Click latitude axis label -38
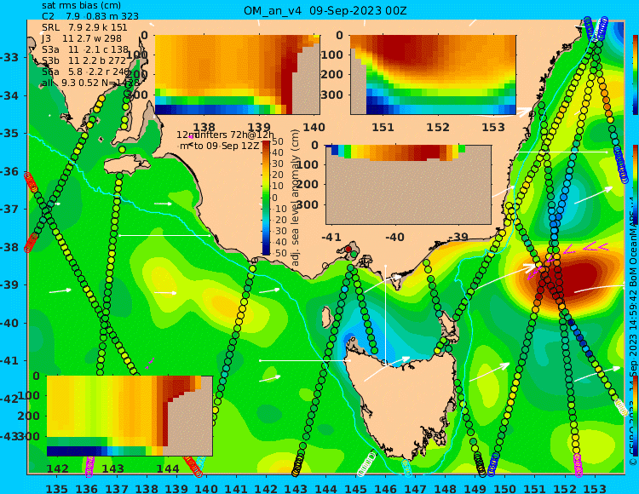Image resolution: width=639 pixels, height=494 pixels. pyautogui.click(x=9, y=247)
